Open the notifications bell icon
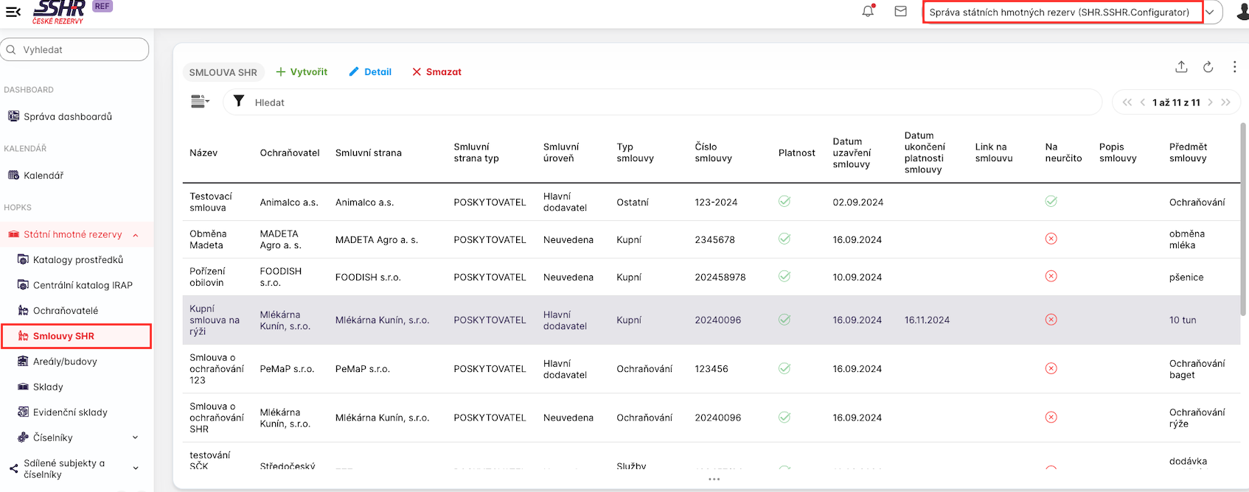 pyautogui.click(x=868, y=11)
